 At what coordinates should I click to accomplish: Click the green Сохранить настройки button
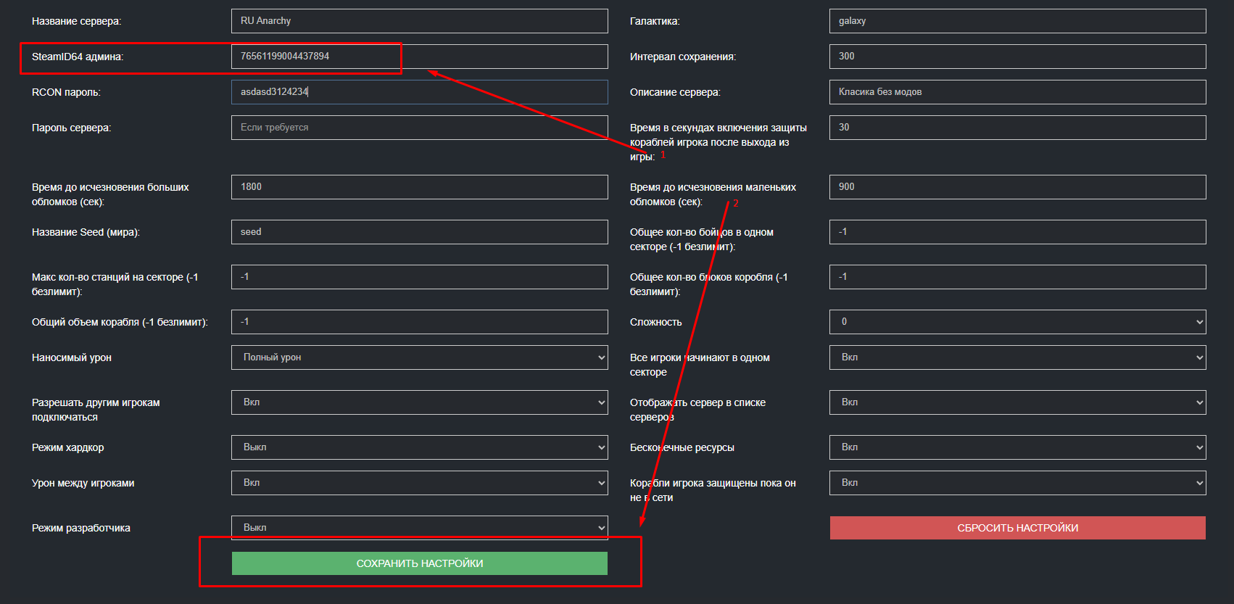(419, 563)
